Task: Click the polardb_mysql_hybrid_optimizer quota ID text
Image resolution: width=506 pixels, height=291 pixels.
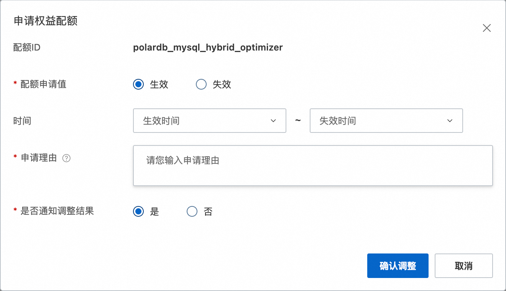Action: [x=208, y=47]
